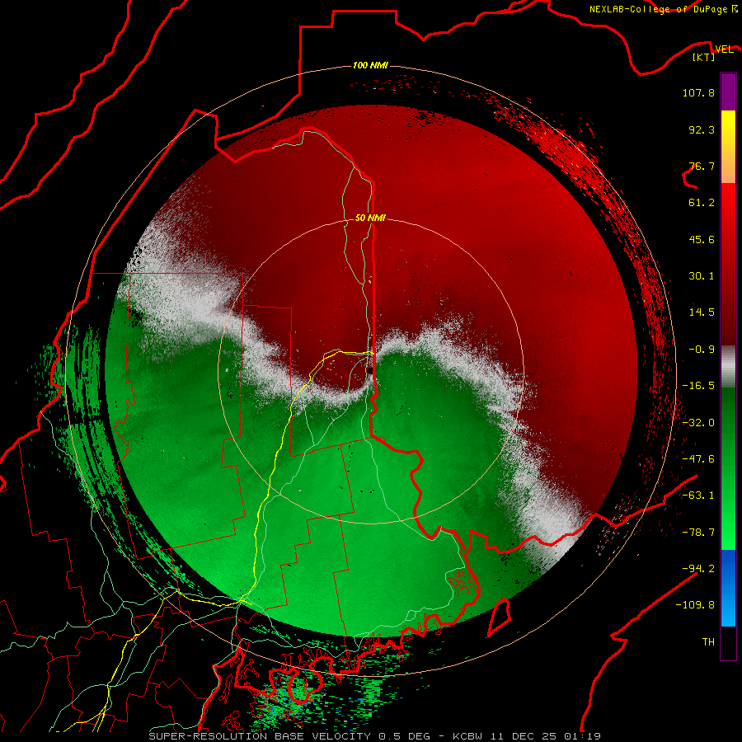Click the 107.8 velocity scale value
The width and height of the screenshot is (742, 742).
[698, 92]
